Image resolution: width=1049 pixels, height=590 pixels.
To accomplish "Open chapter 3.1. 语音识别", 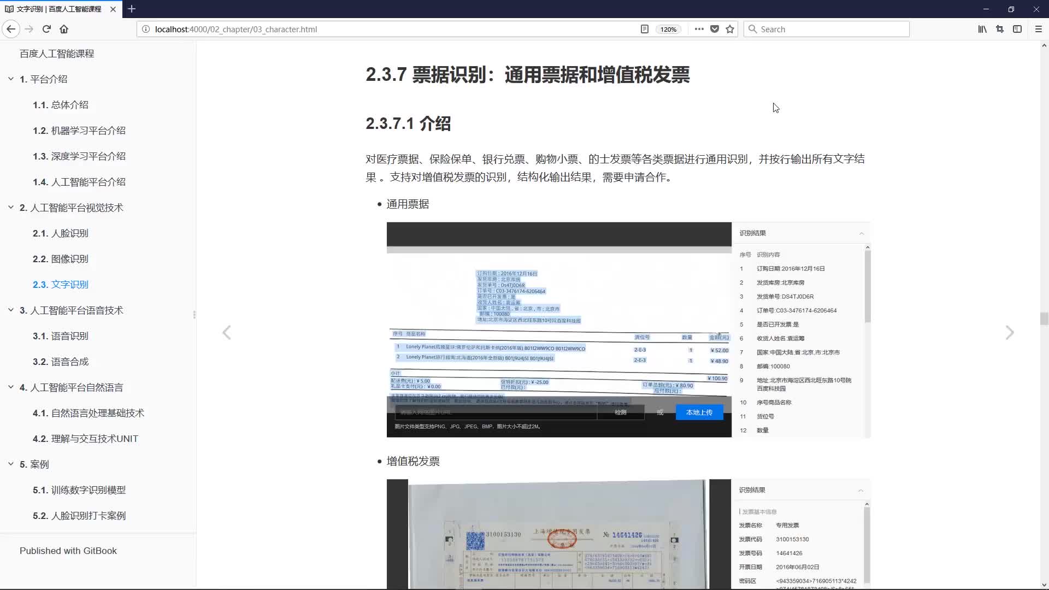I will [61, 336].
